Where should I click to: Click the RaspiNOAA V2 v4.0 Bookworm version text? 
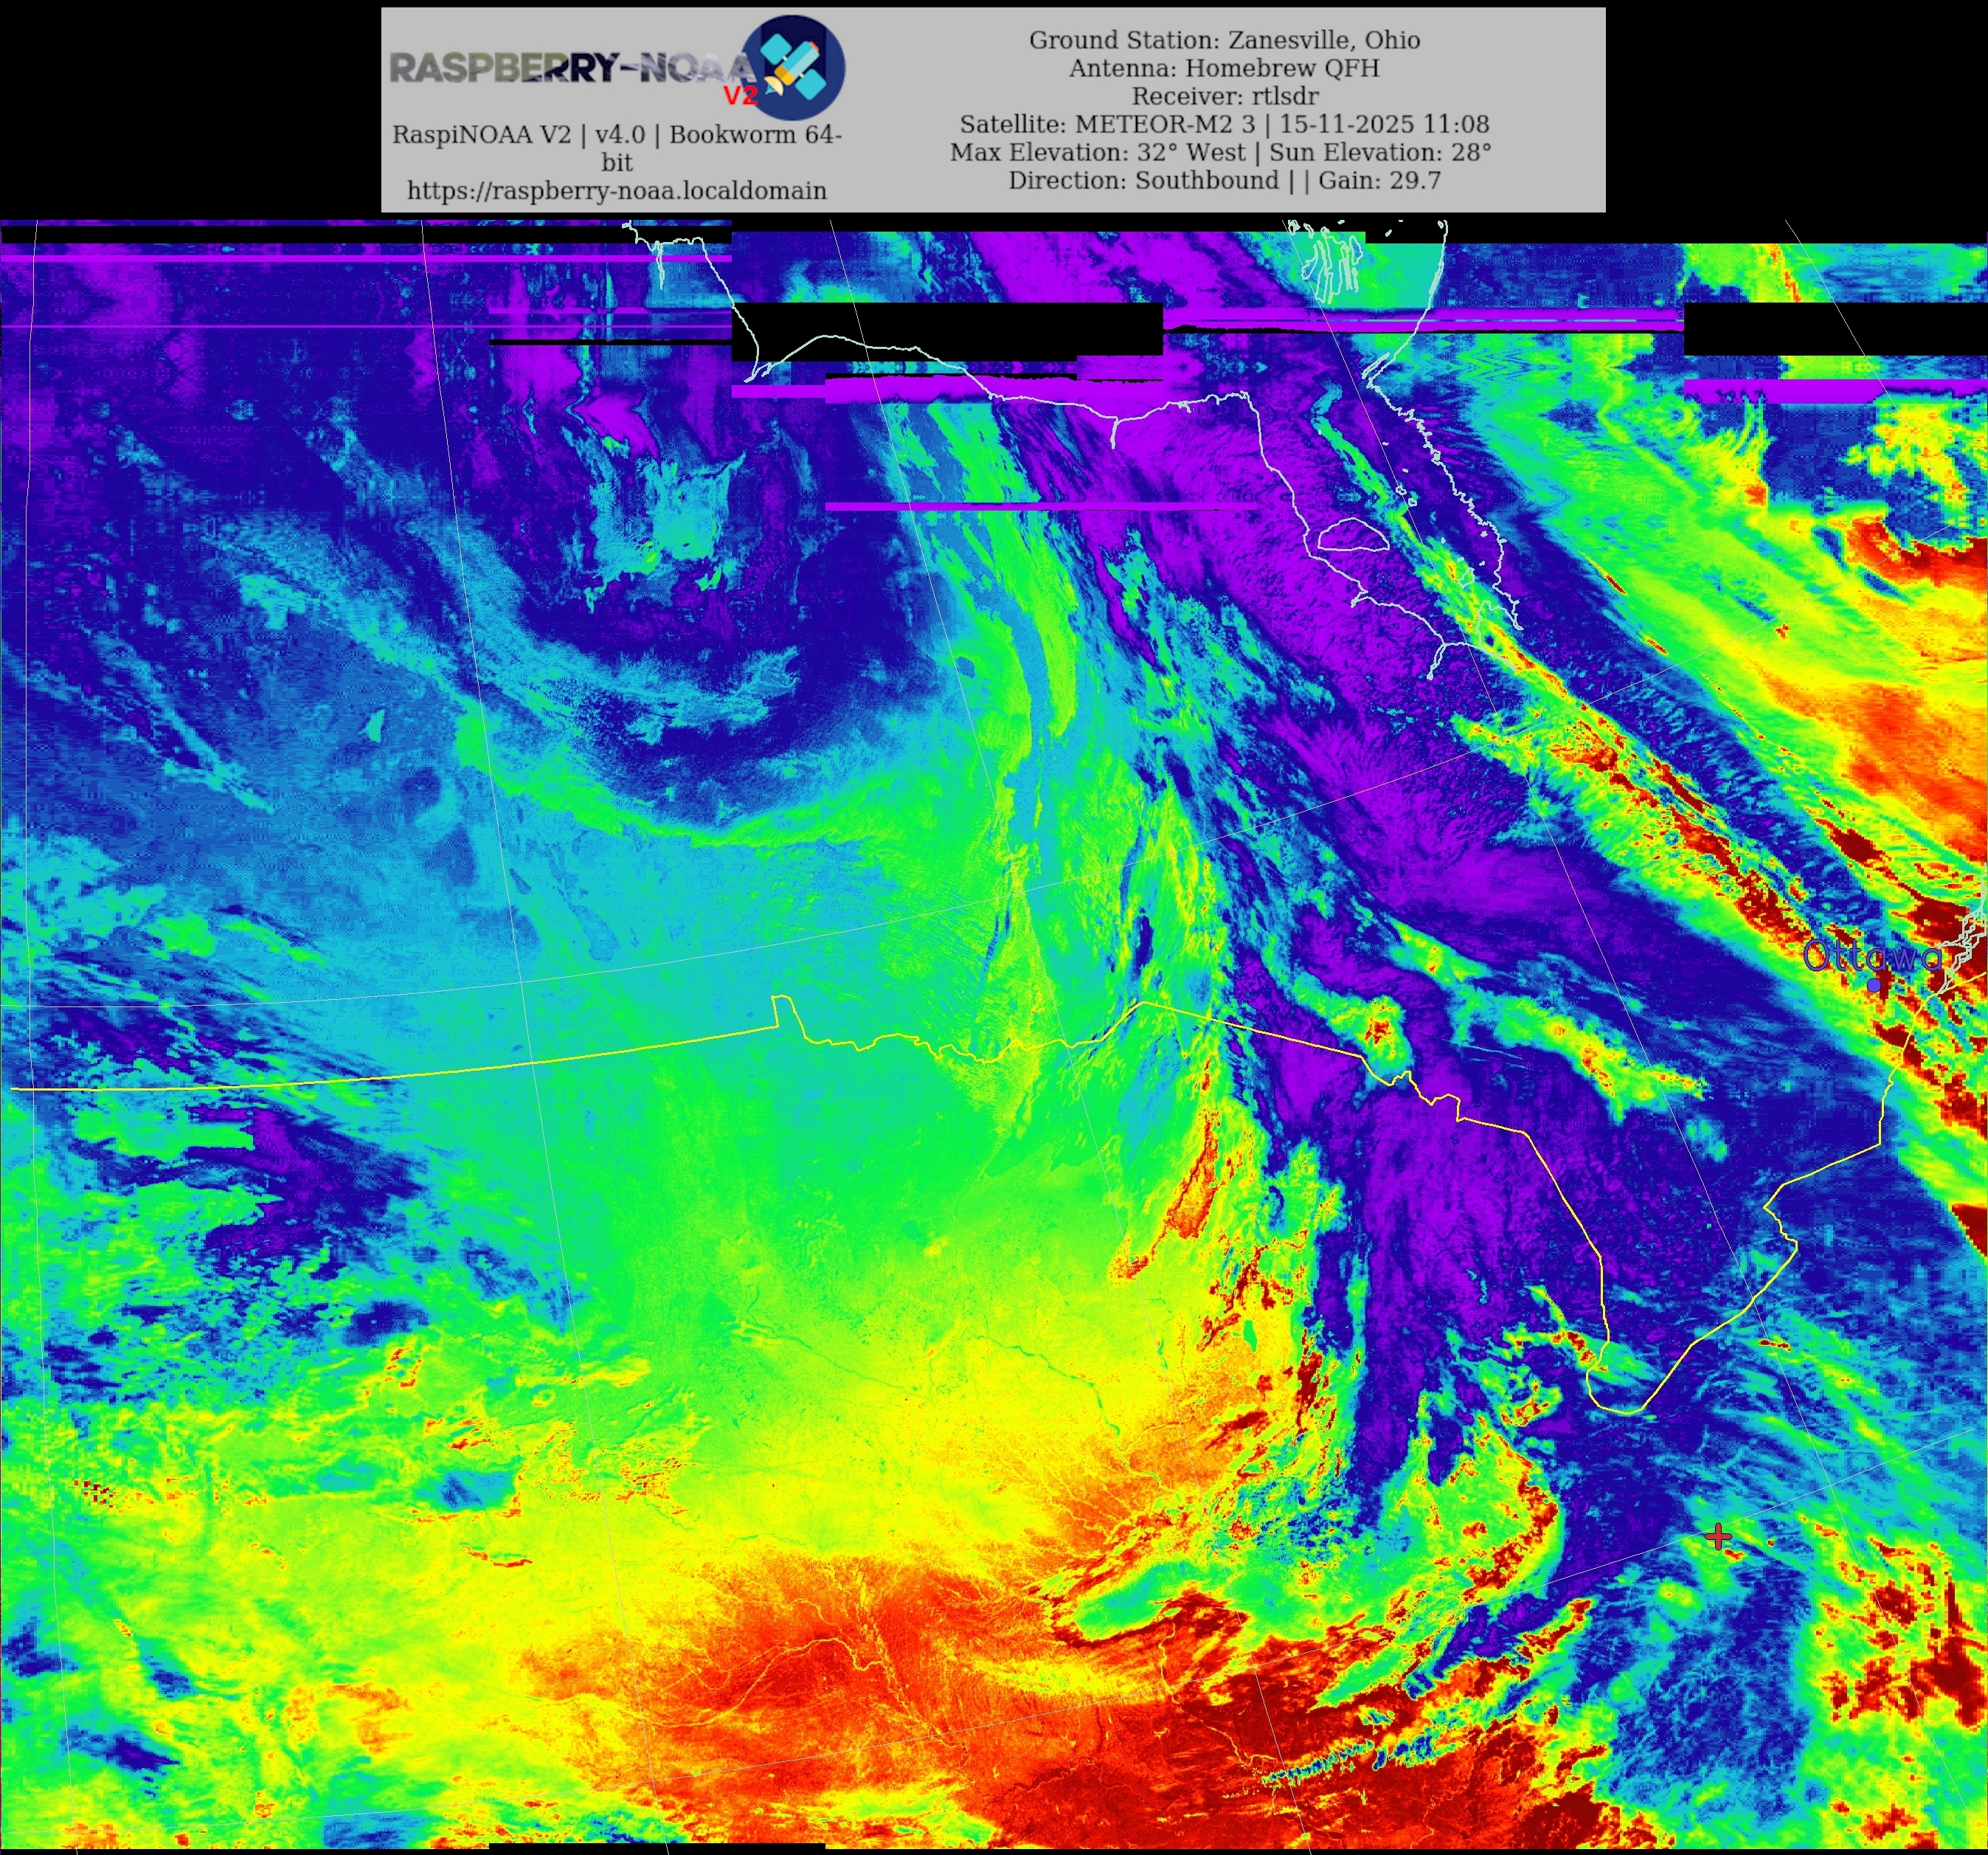tap(616, 135)
